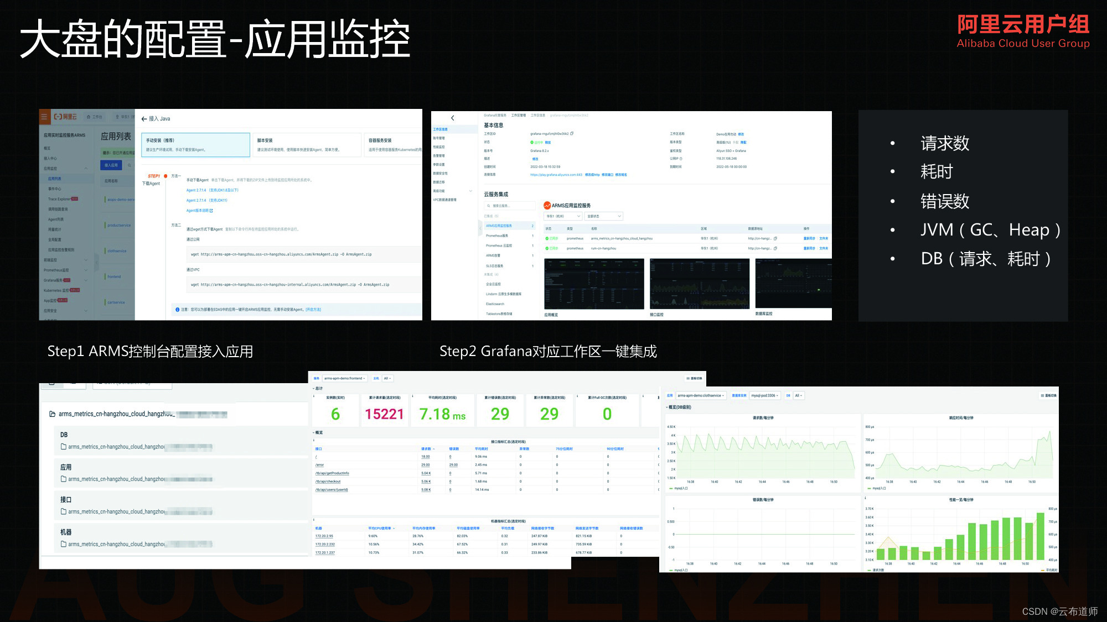Click the 搜索云服务 search field
Screen dimensions: 1107x622
click(509, 206)
